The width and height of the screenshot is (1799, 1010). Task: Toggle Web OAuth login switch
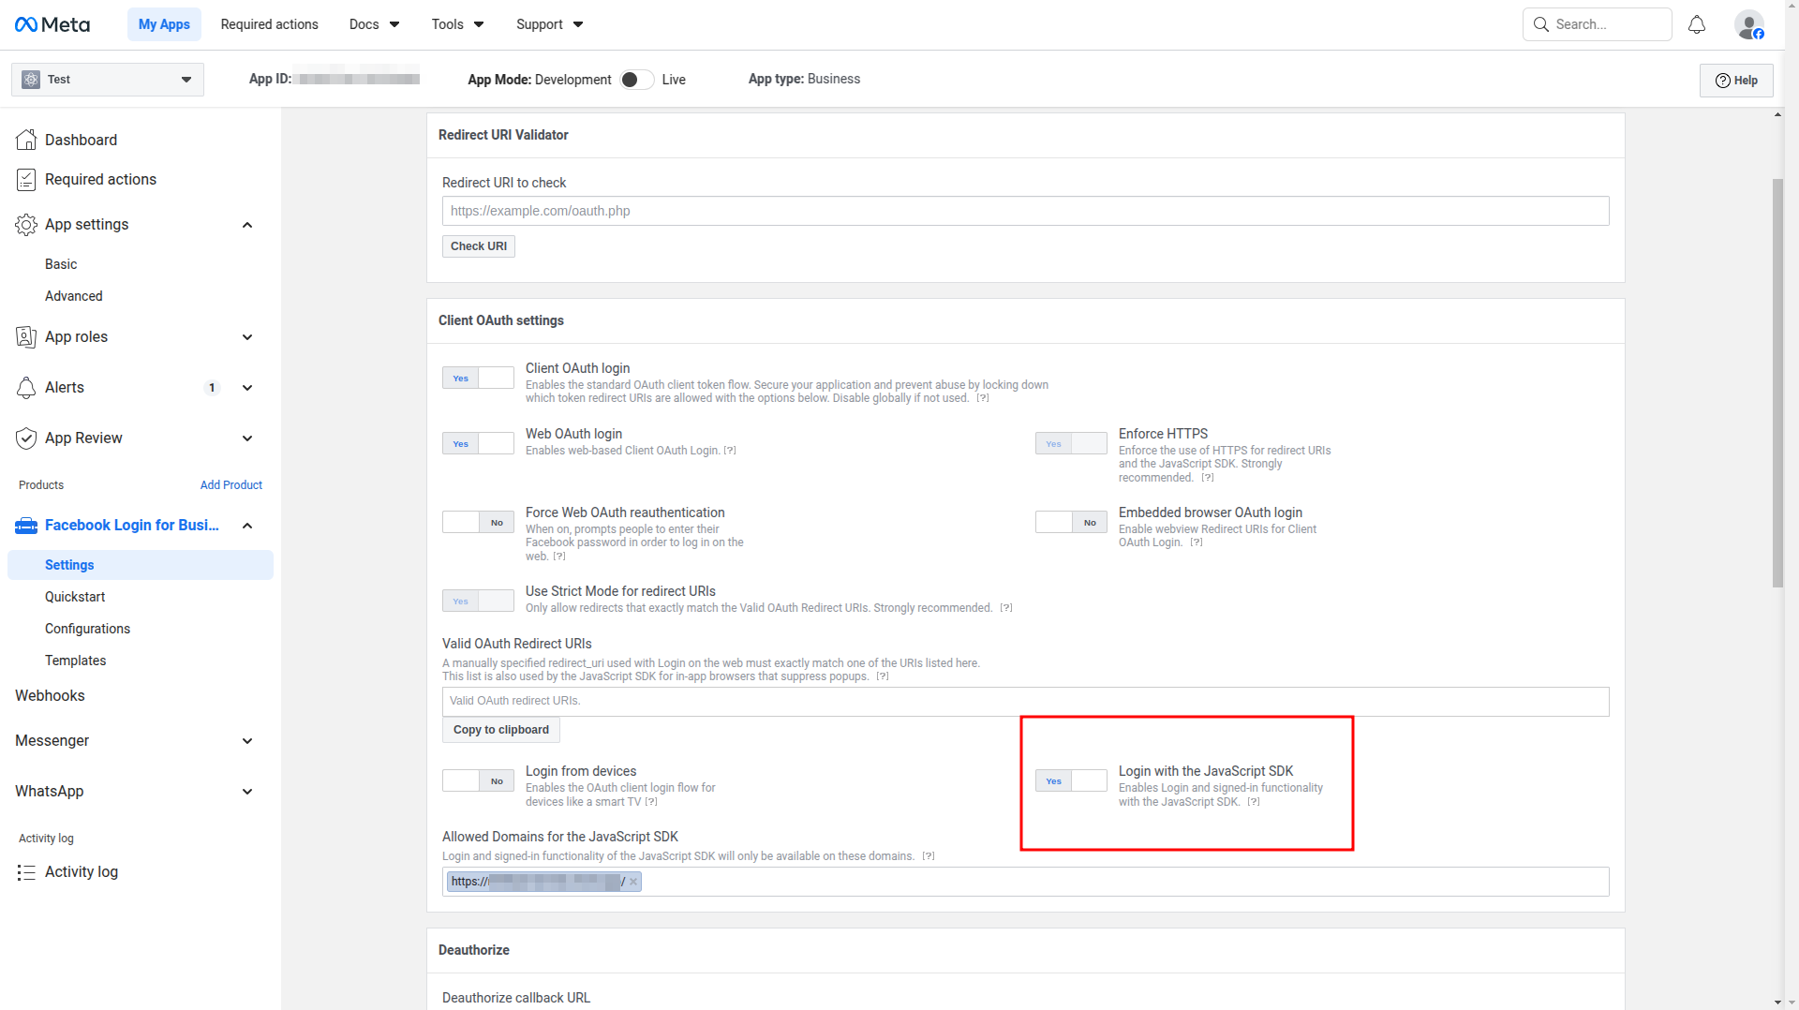tap(478, 443)
